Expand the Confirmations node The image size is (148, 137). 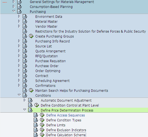[x=19, y=85]
